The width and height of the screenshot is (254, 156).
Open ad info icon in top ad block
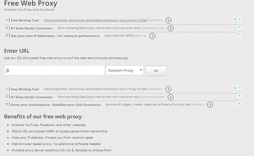235,19
